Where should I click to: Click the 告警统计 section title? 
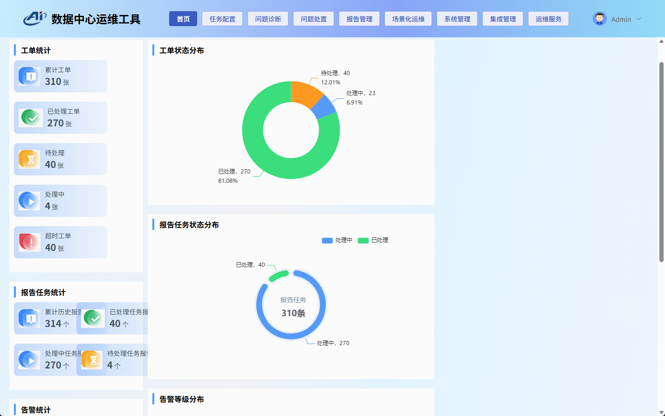coord(36,410)
